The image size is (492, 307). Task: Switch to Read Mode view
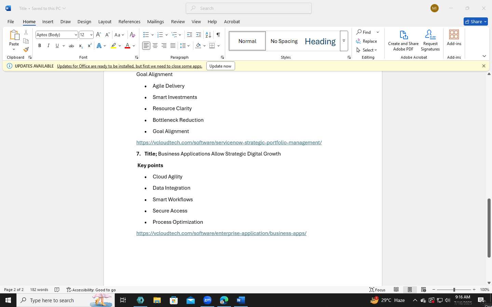[396, 290]
